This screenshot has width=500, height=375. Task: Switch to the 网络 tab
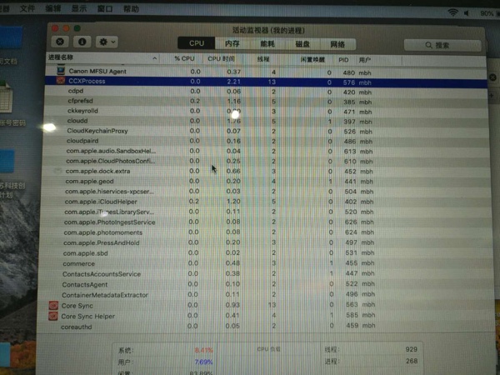pos(337,44)
